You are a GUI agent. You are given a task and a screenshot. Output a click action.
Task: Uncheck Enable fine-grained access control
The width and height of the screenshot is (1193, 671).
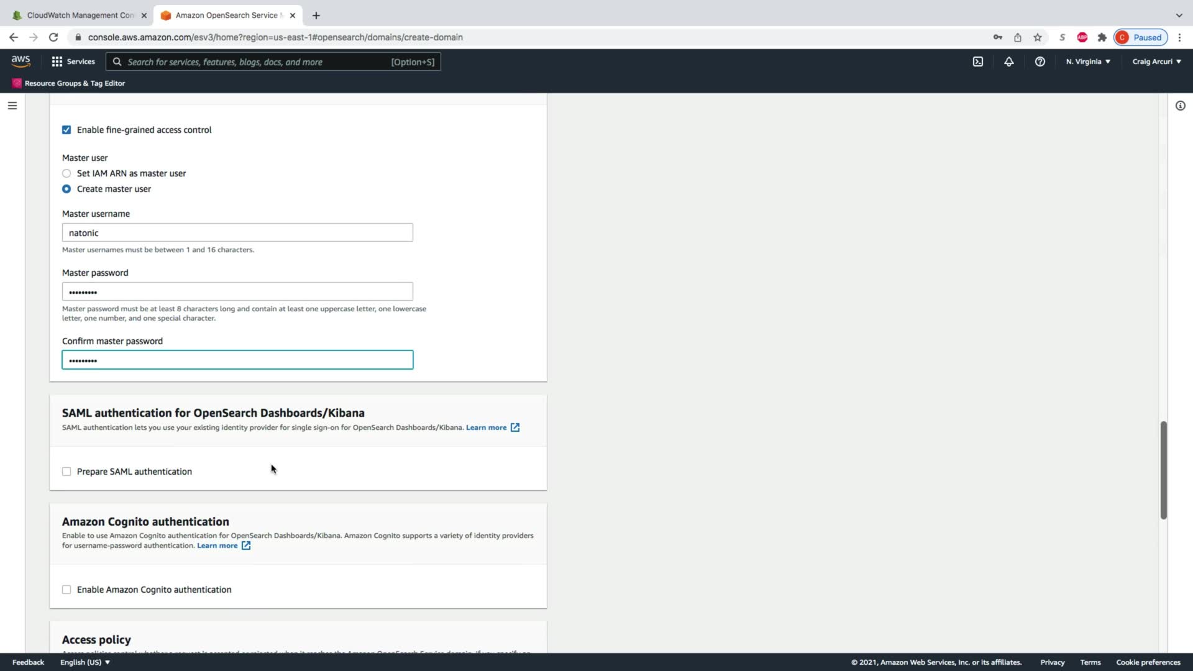coord(66,130)
